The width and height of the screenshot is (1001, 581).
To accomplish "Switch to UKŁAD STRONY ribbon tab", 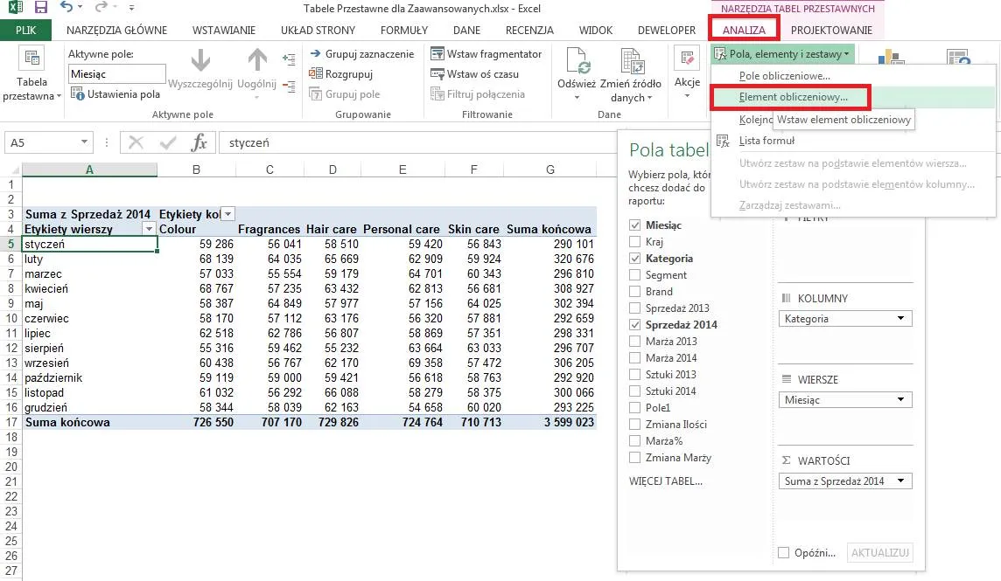I will (318, 30).
